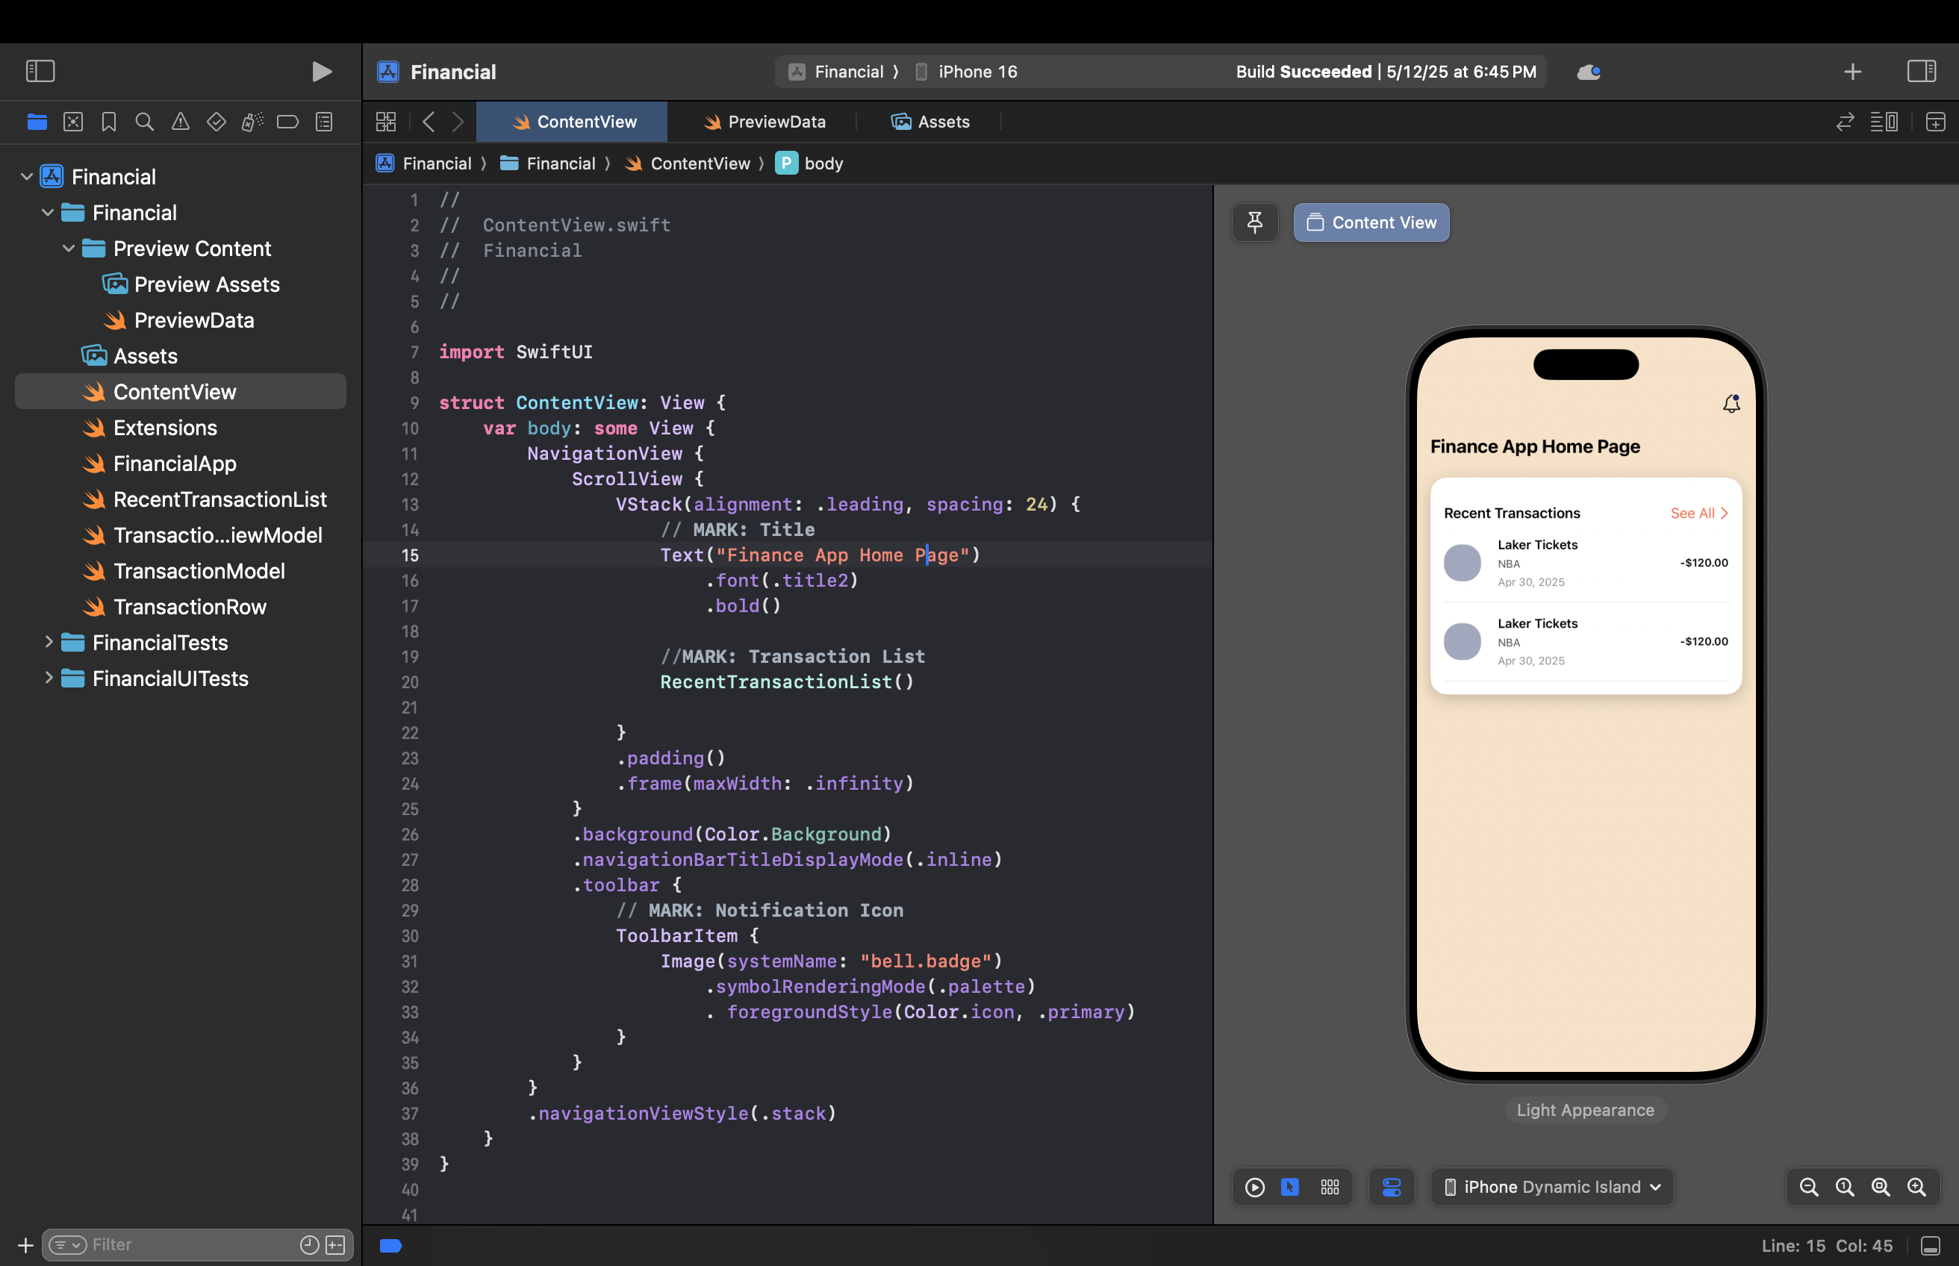Image resolution: width=1959 pixels, height=1266 pixels.
Task: Tap See All link in preview
Action: pyautogui.click(x=1699, y=513)
